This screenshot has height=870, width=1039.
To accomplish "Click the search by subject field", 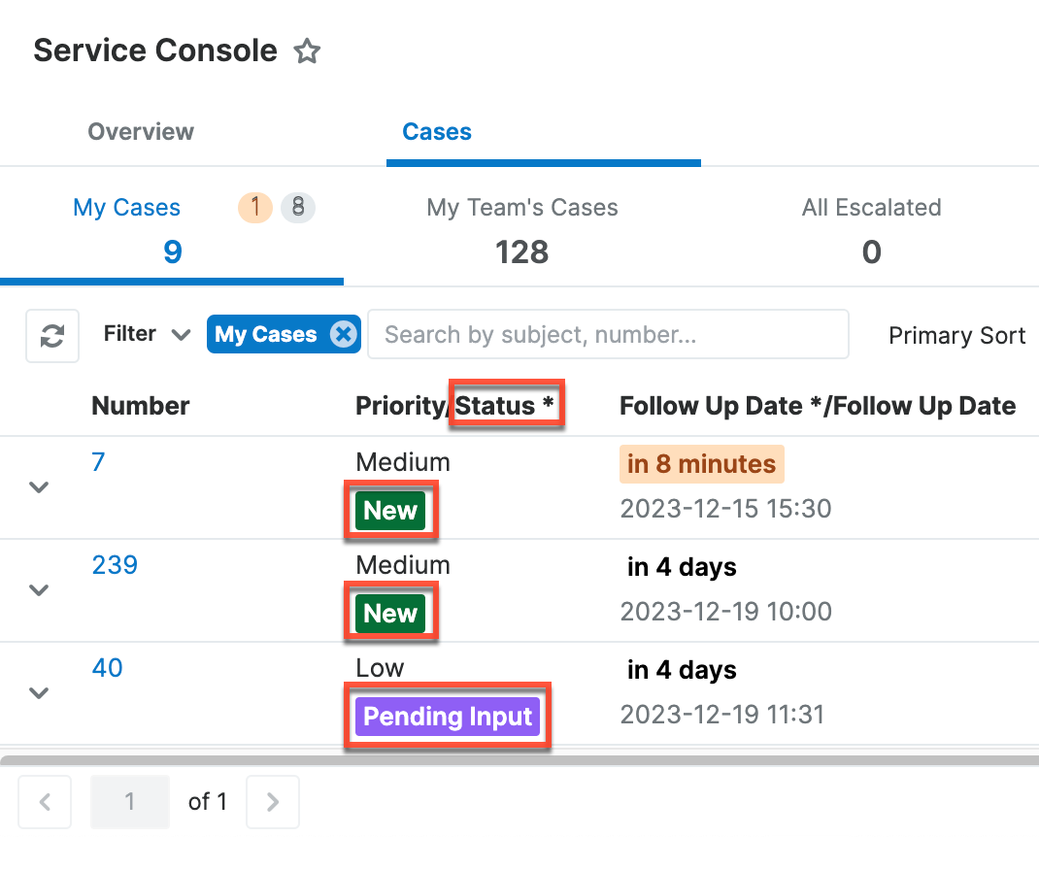I will pos(608,334).
